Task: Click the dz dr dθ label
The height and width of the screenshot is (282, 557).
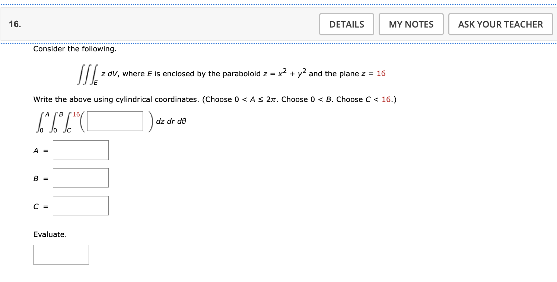Action: pos(171,121)
